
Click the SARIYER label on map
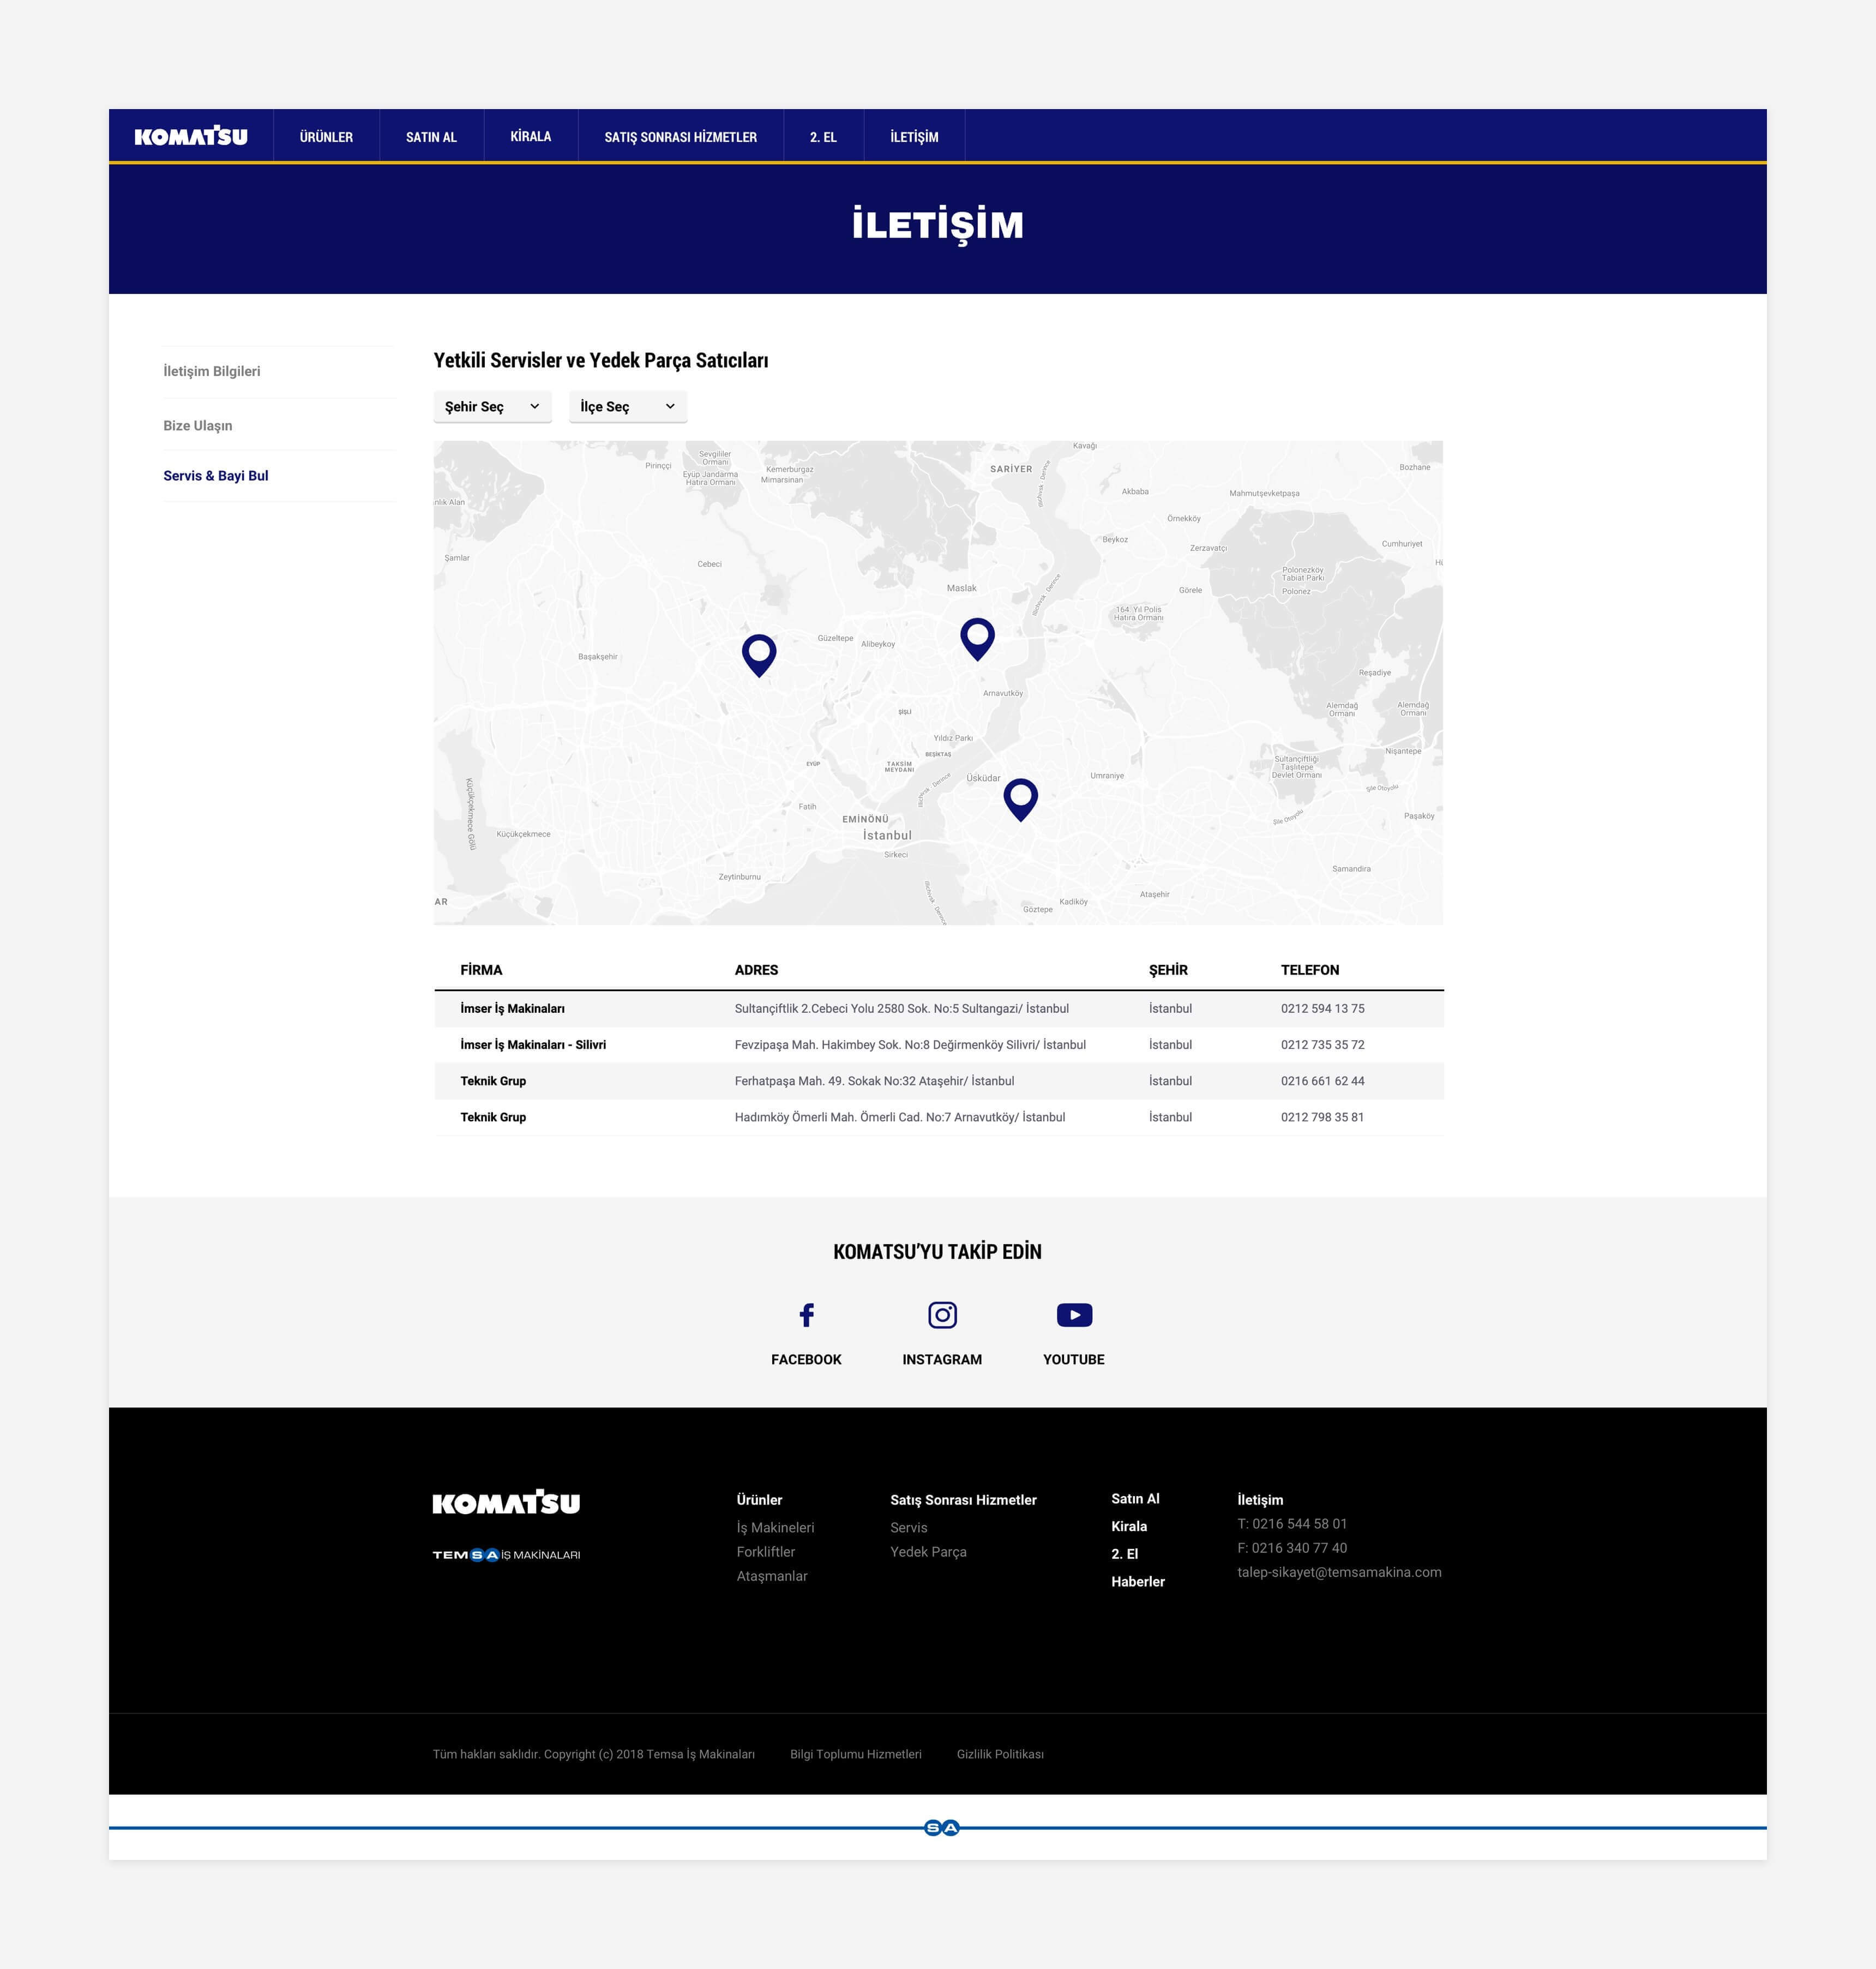click(x=1011, y=468)
